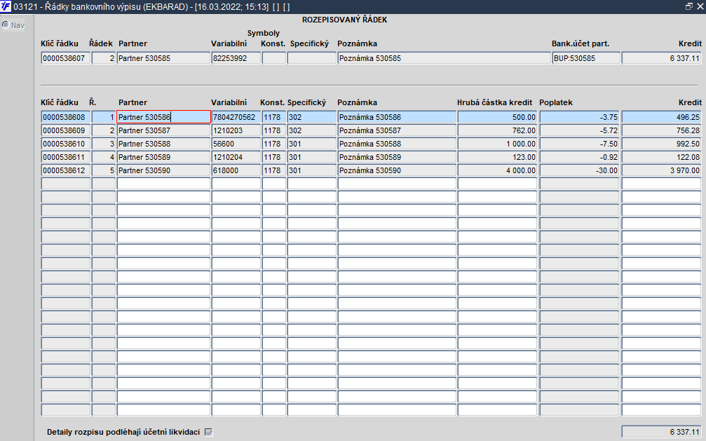Click credit value 992.50
Image resolution: width=706 pixels, height=441 pixels.
coord(661,144)
